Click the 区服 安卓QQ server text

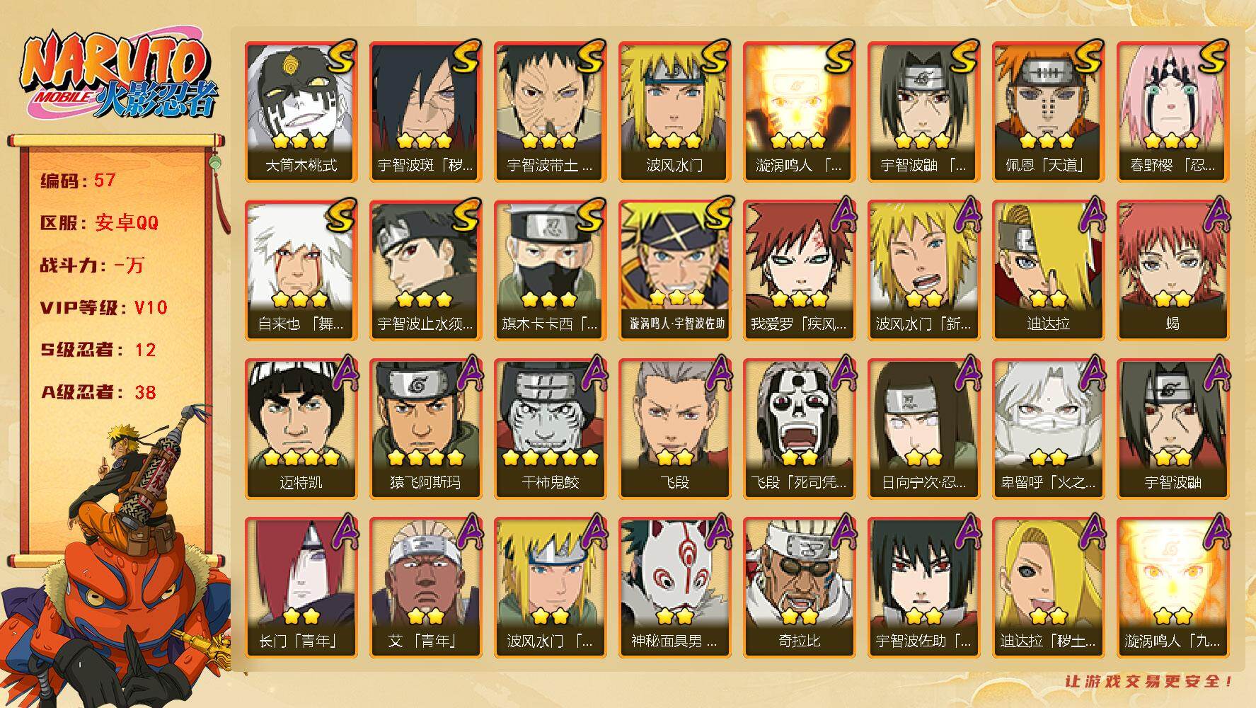(x=99, y=223)
